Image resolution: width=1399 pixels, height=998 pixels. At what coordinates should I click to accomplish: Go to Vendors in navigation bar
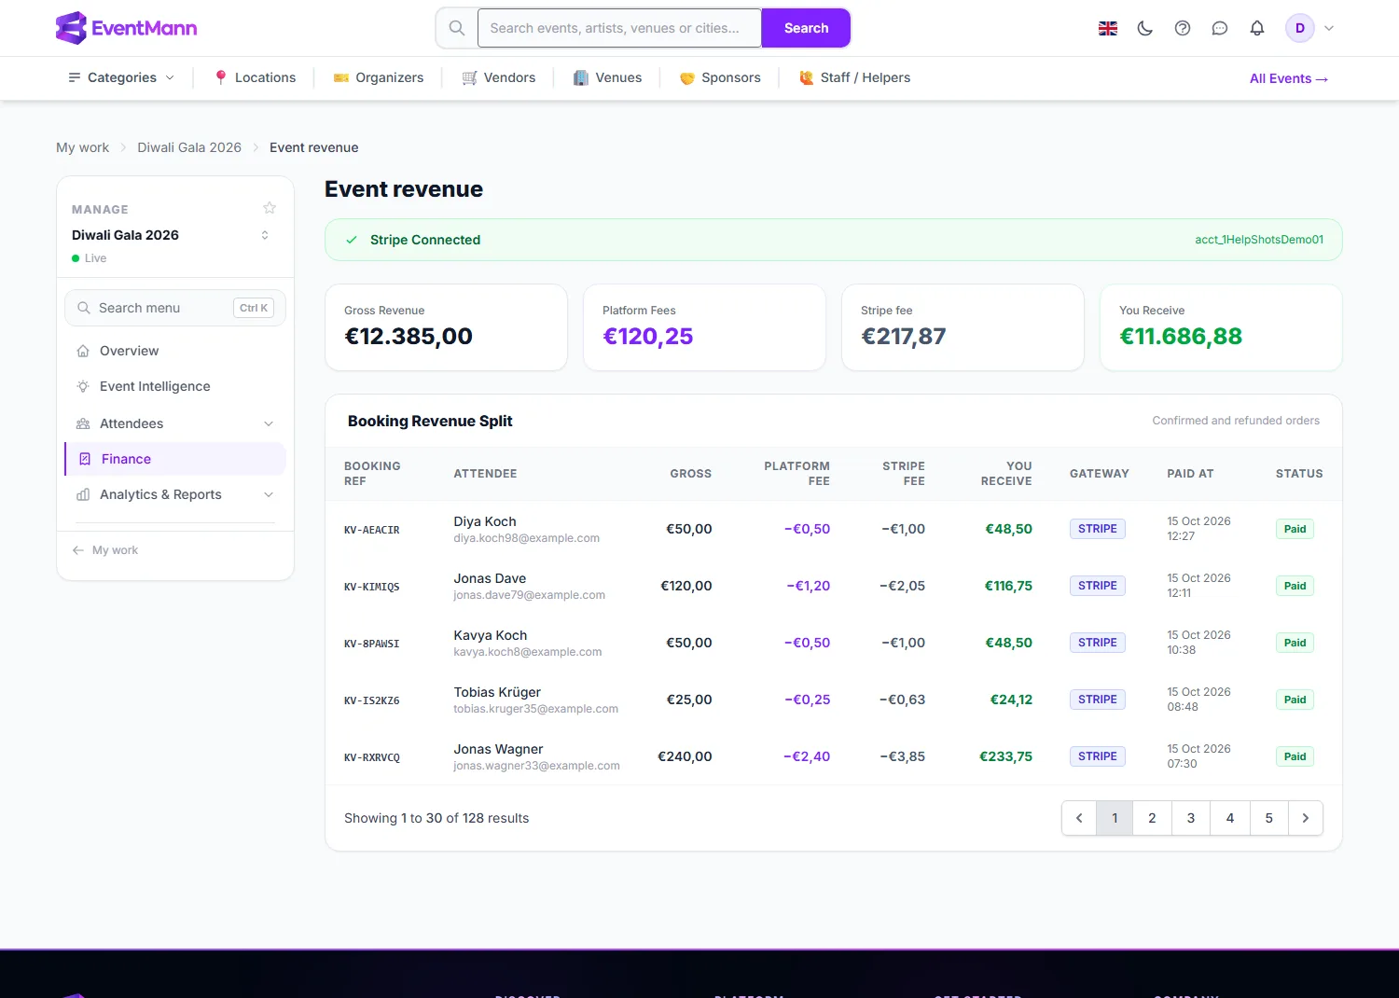(x=499, y=77)
